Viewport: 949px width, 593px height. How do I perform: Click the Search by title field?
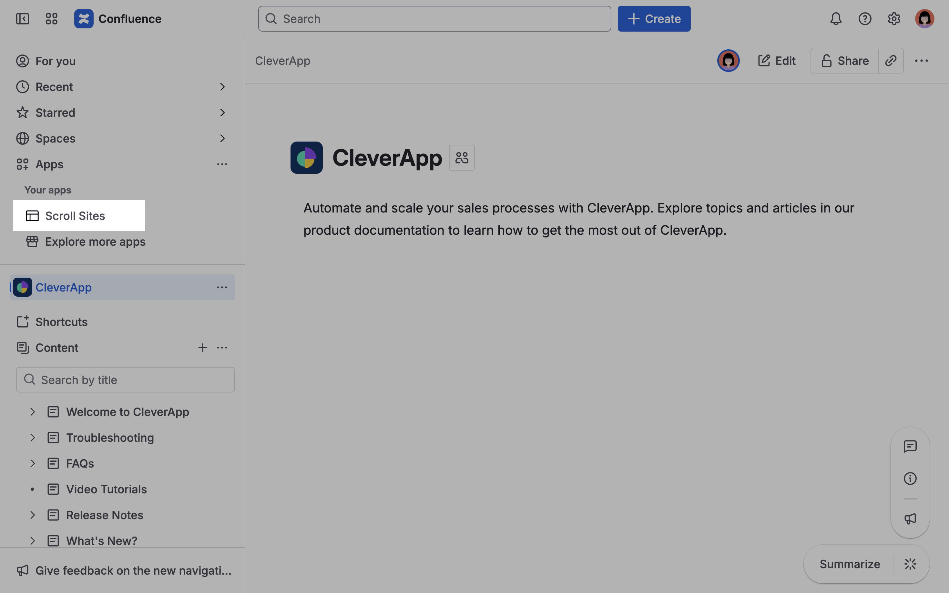126,380
